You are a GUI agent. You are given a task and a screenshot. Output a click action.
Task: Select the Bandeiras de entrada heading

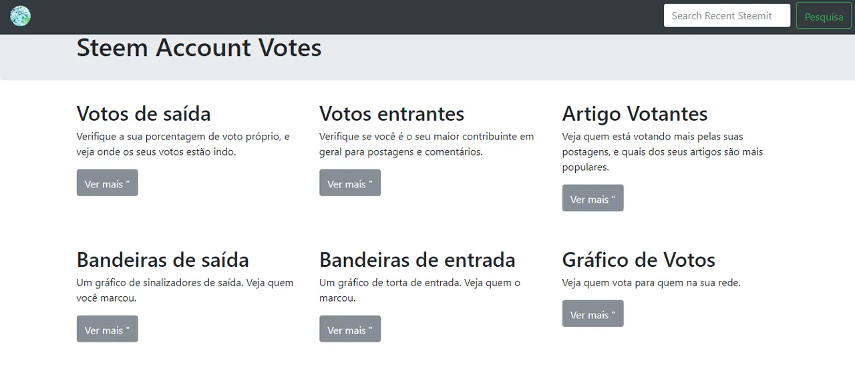pyautogui.click(x=417, y=260)
